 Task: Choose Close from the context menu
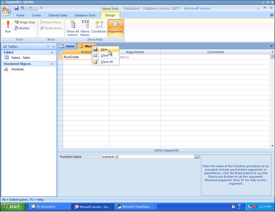(x=105, y=56)
